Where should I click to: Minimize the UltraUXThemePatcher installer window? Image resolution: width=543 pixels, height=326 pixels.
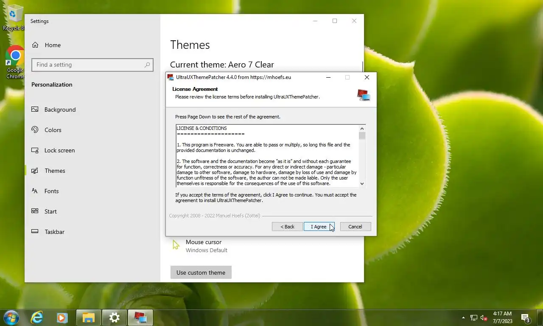point(329,77)
